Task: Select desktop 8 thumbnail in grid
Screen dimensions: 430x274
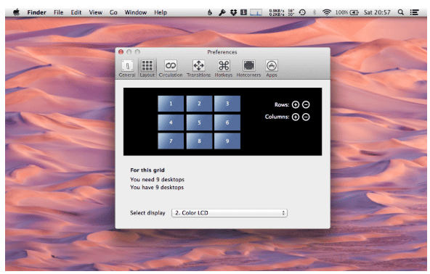Action: 199,141
